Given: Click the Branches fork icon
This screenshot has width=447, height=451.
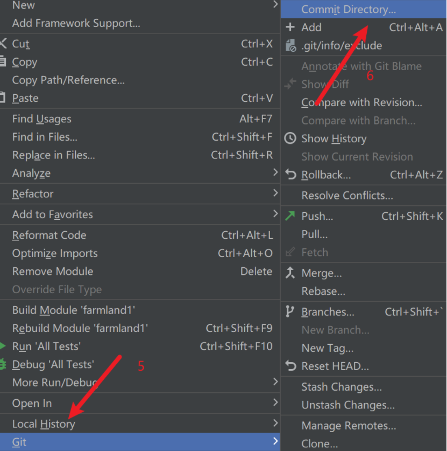Looking at the screenshot, I should coord(290,311).
